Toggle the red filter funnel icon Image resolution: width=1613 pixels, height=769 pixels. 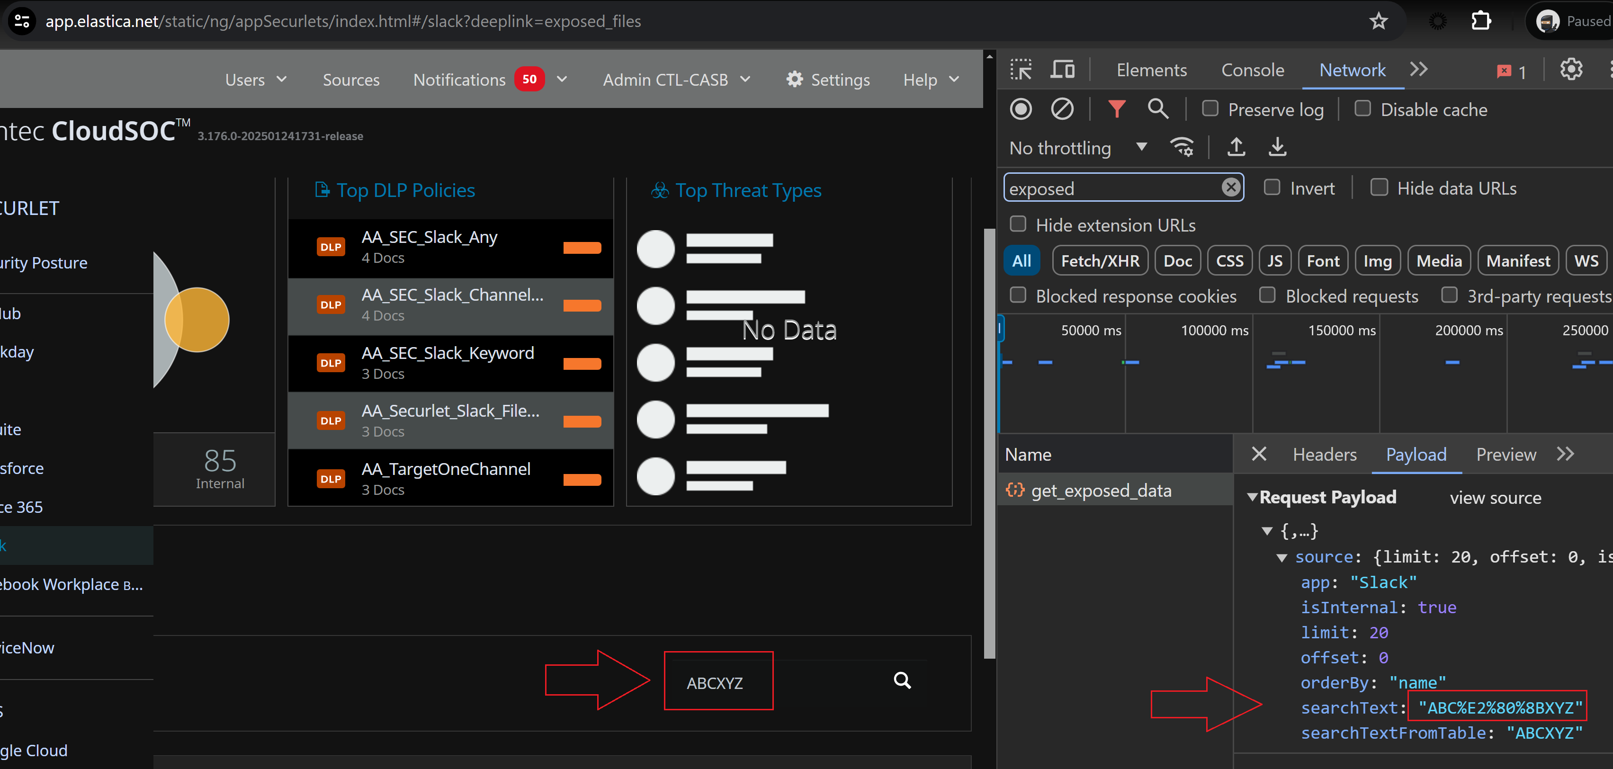tap(1116, 109)
